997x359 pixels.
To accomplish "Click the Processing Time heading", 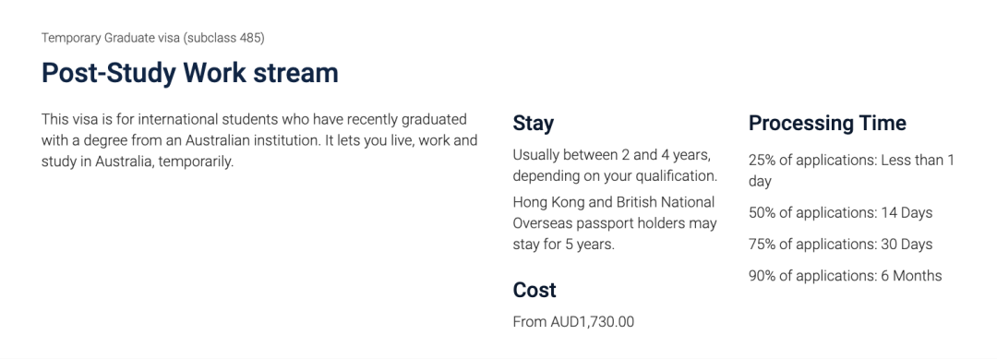I will (x=827, y=123).
